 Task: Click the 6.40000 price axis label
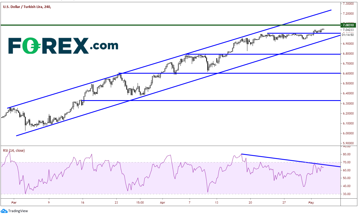[x=348, y=94]
